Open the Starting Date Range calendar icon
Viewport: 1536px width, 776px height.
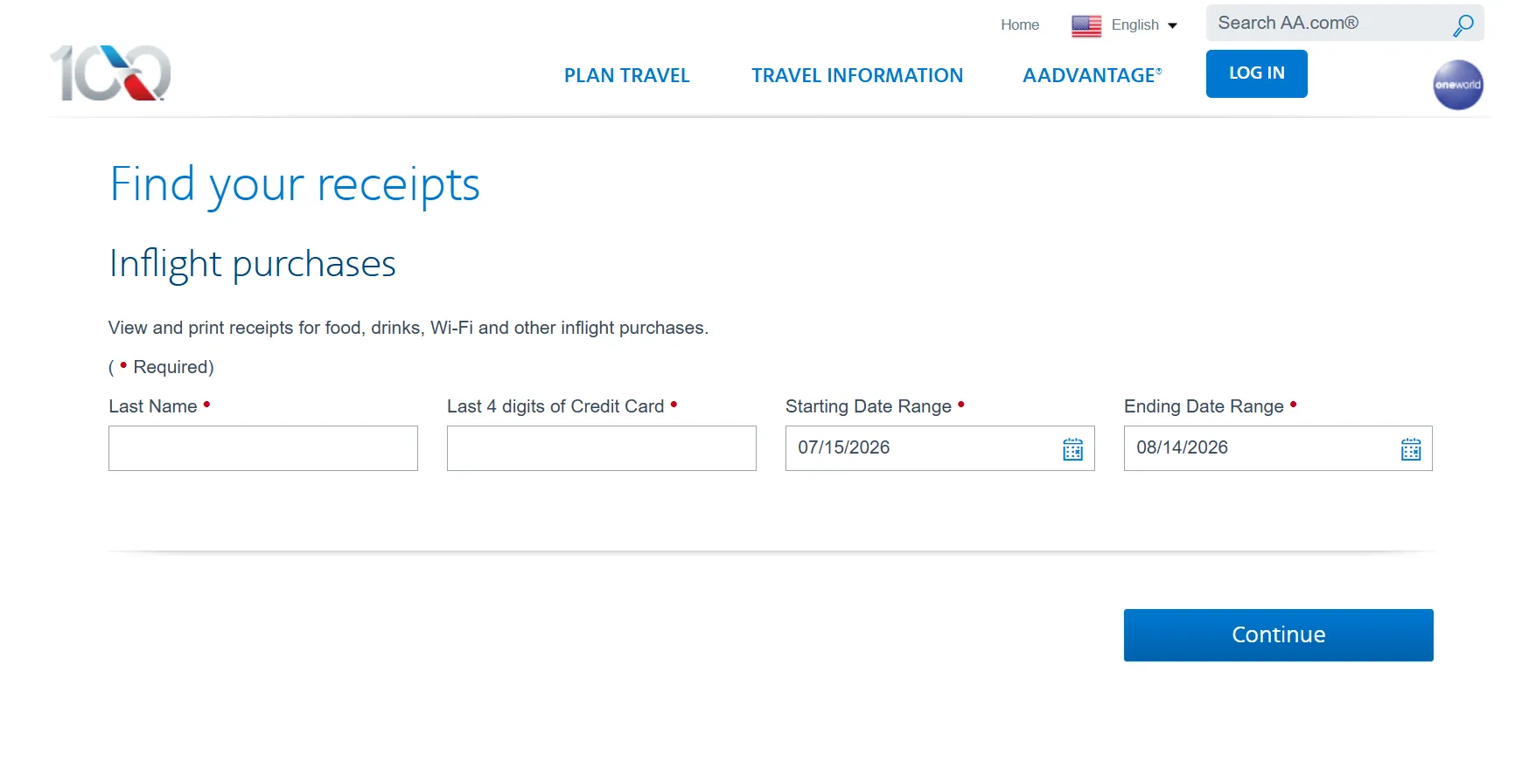pyautogui.click(x=1072, y=449)
